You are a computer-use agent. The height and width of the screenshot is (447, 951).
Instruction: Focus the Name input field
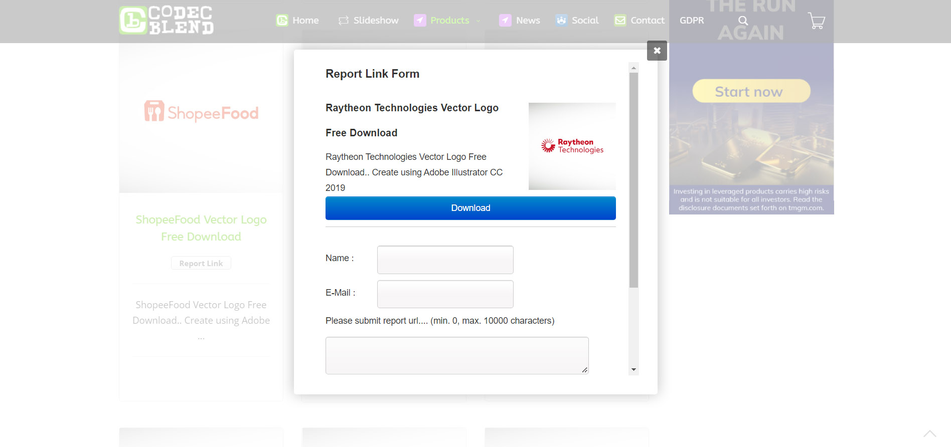[x=445, y=260]
